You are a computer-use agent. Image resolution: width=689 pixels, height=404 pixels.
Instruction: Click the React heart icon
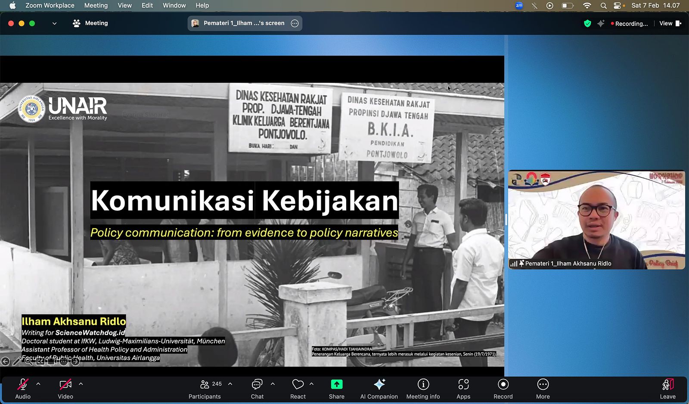click(298, 384)
